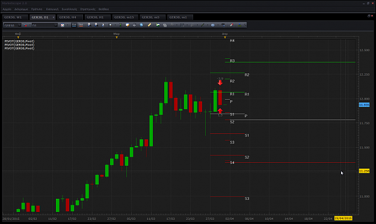Click the red eraser toolbar icon

pyautogui.click(x=232, y=25)
